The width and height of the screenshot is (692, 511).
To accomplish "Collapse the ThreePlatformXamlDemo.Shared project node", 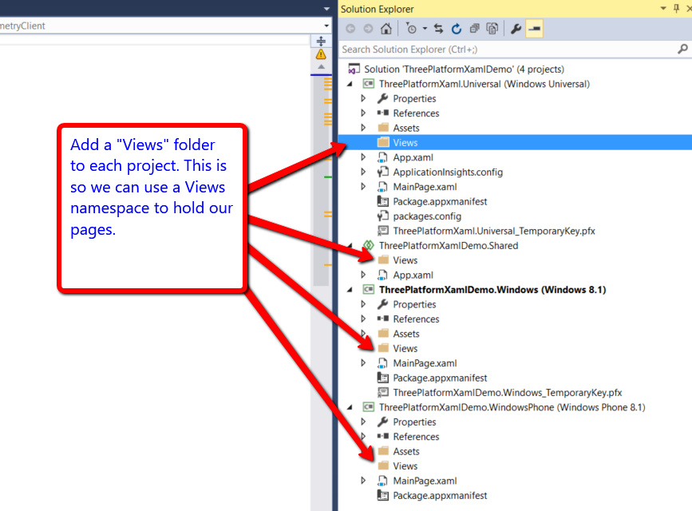I will click(x=350, y=246).
